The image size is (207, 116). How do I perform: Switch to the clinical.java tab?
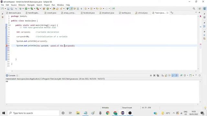click(x=141, y=13)
